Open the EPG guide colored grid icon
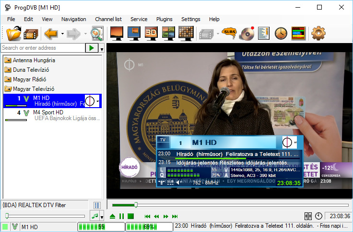This screenshot has height=232, width=353. click(x=298, y=33)
